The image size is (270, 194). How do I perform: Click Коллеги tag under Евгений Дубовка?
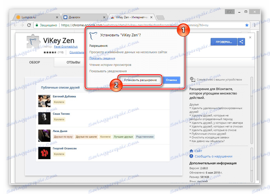tap(59, 102)
